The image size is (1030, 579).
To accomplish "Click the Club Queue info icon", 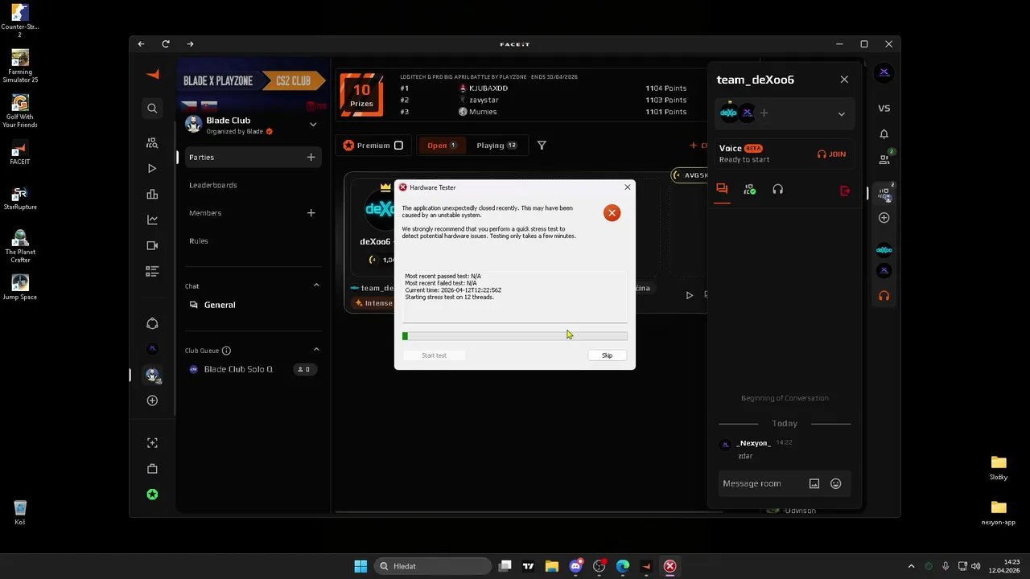I will [x=226, y=351].
